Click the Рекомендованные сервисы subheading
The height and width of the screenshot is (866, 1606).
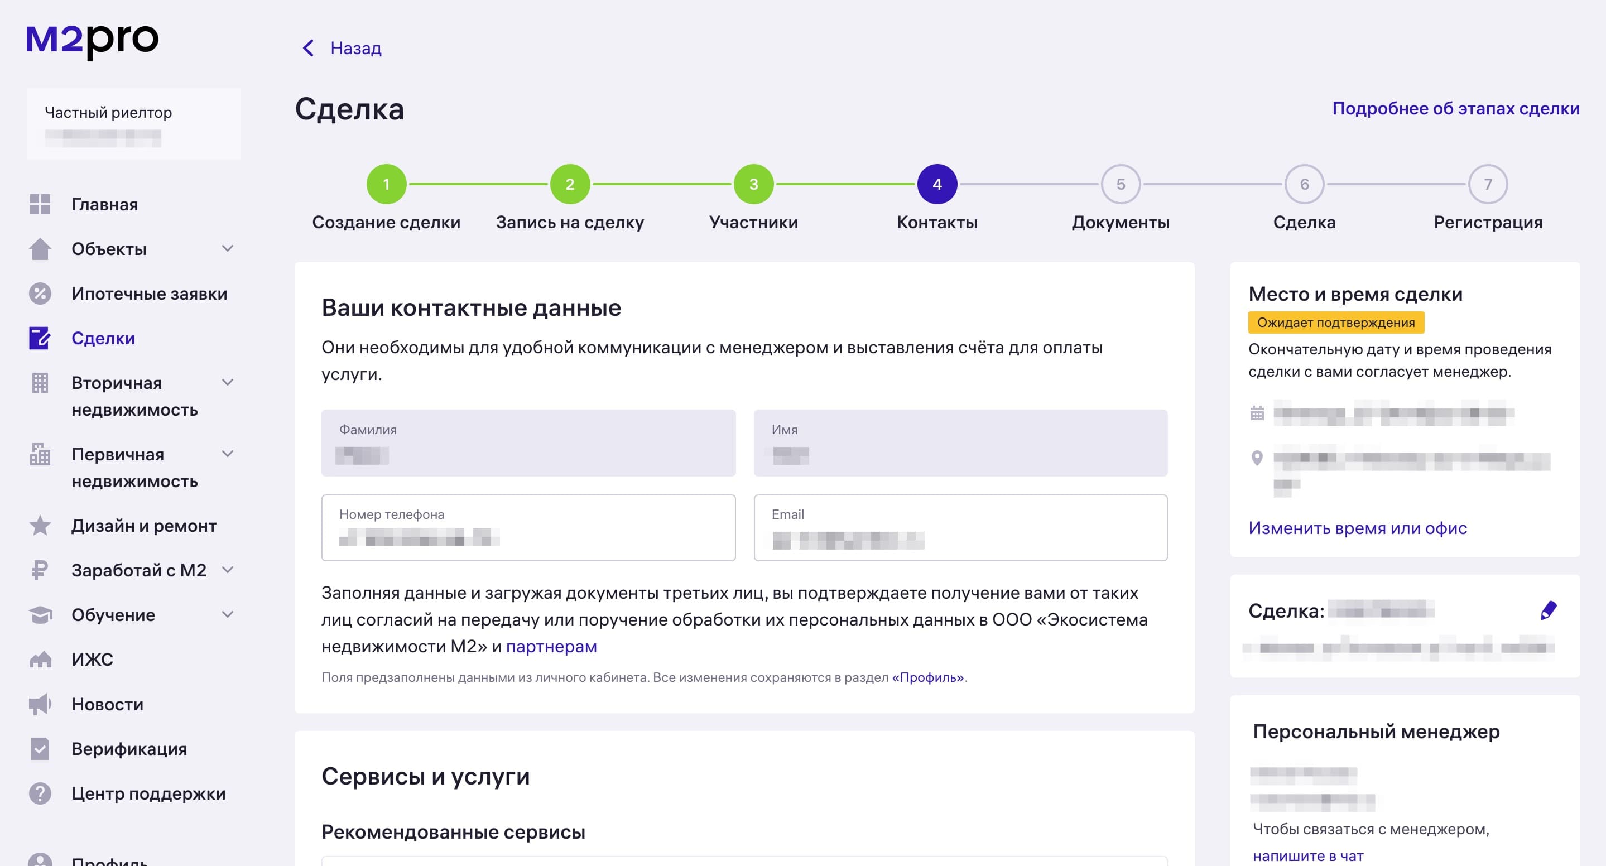[x=453, y=832]
